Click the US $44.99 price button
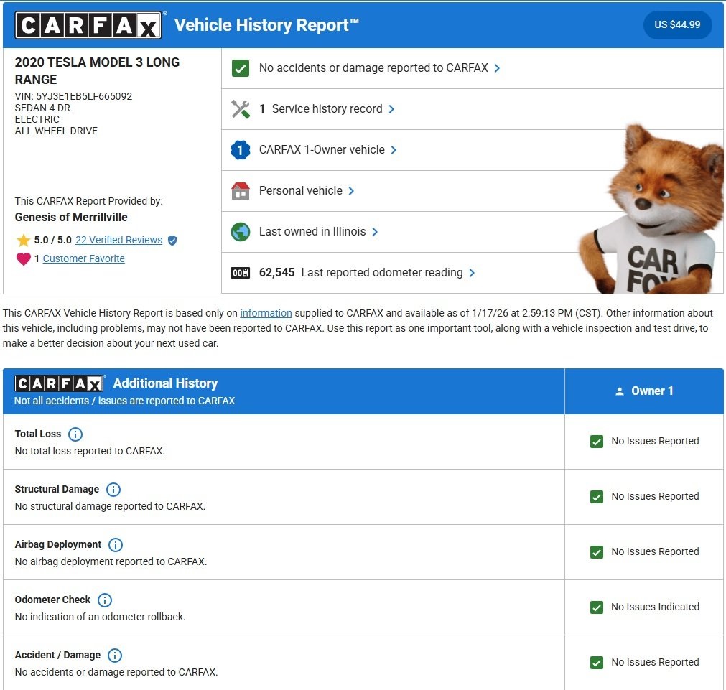 click(677, 25)
